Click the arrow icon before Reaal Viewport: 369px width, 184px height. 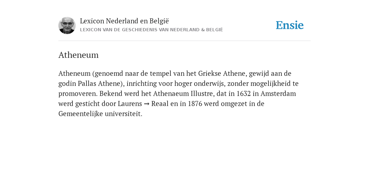(146, 104)
